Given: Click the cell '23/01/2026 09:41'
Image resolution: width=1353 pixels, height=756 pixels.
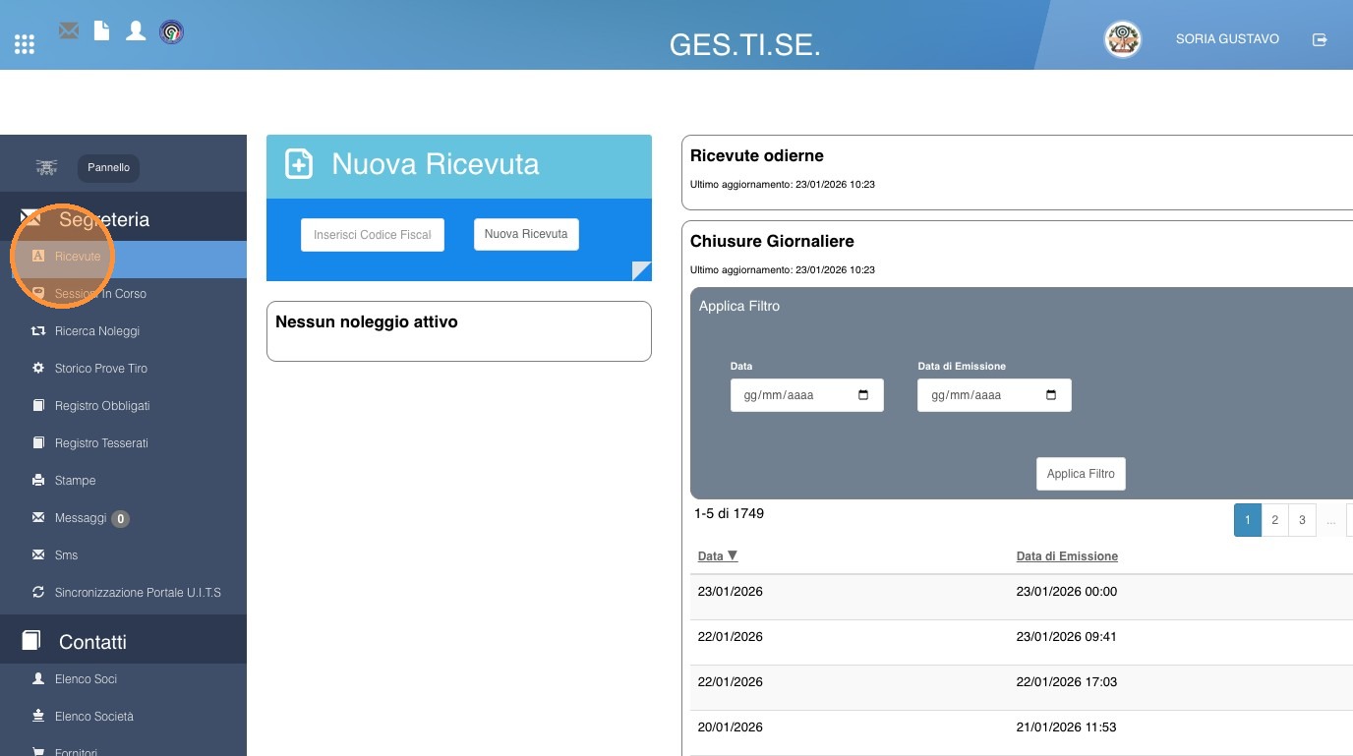Looking at the screenshot, I should tap(1067, 637).
